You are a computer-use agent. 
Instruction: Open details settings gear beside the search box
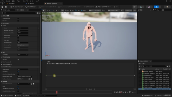tap(40, 13)
